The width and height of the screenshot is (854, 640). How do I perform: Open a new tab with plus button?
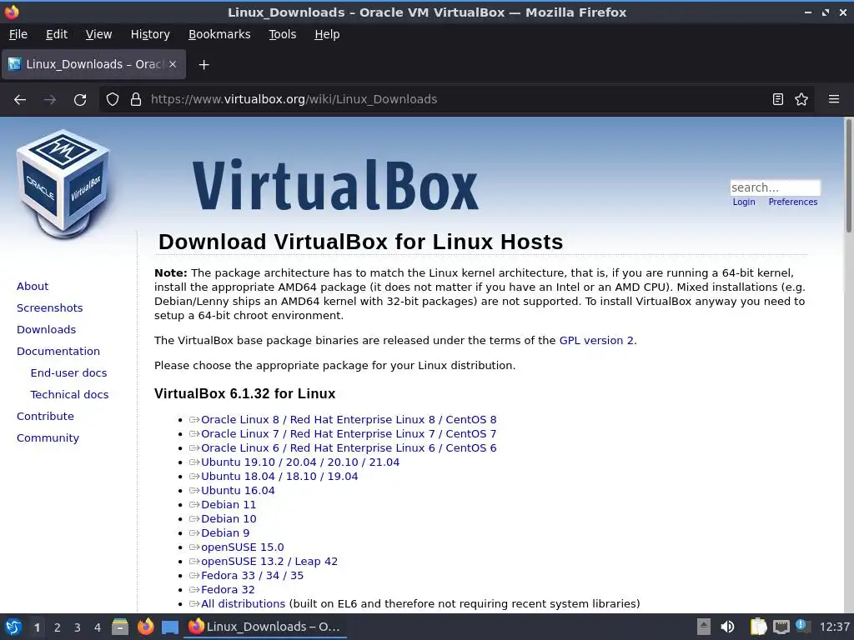point(203,65)
